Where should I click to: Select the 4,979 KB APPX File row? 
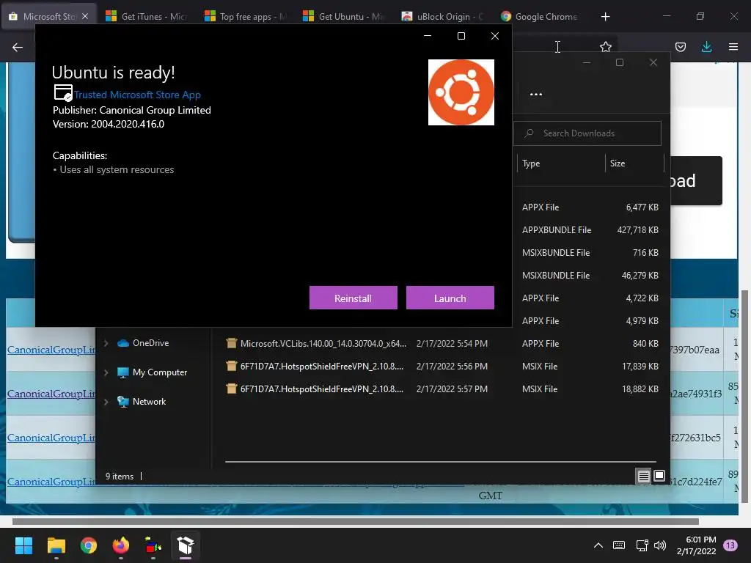590,321
